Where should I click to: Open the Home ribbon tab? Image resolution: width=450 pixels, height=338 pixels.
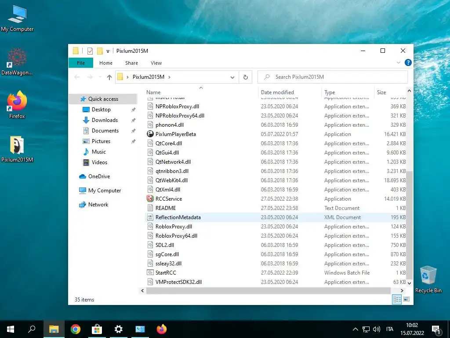[x=106, y=63]
